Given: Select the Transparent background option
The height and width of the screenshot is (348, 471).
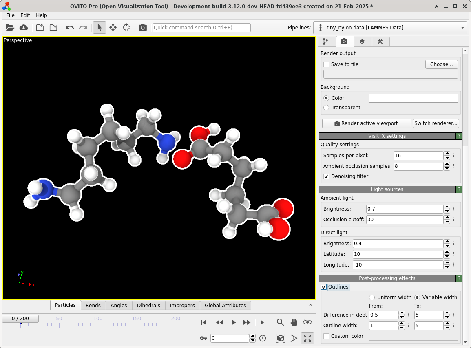Looking at the screenshot, I should pyautogui.click(x=326, y=108).
